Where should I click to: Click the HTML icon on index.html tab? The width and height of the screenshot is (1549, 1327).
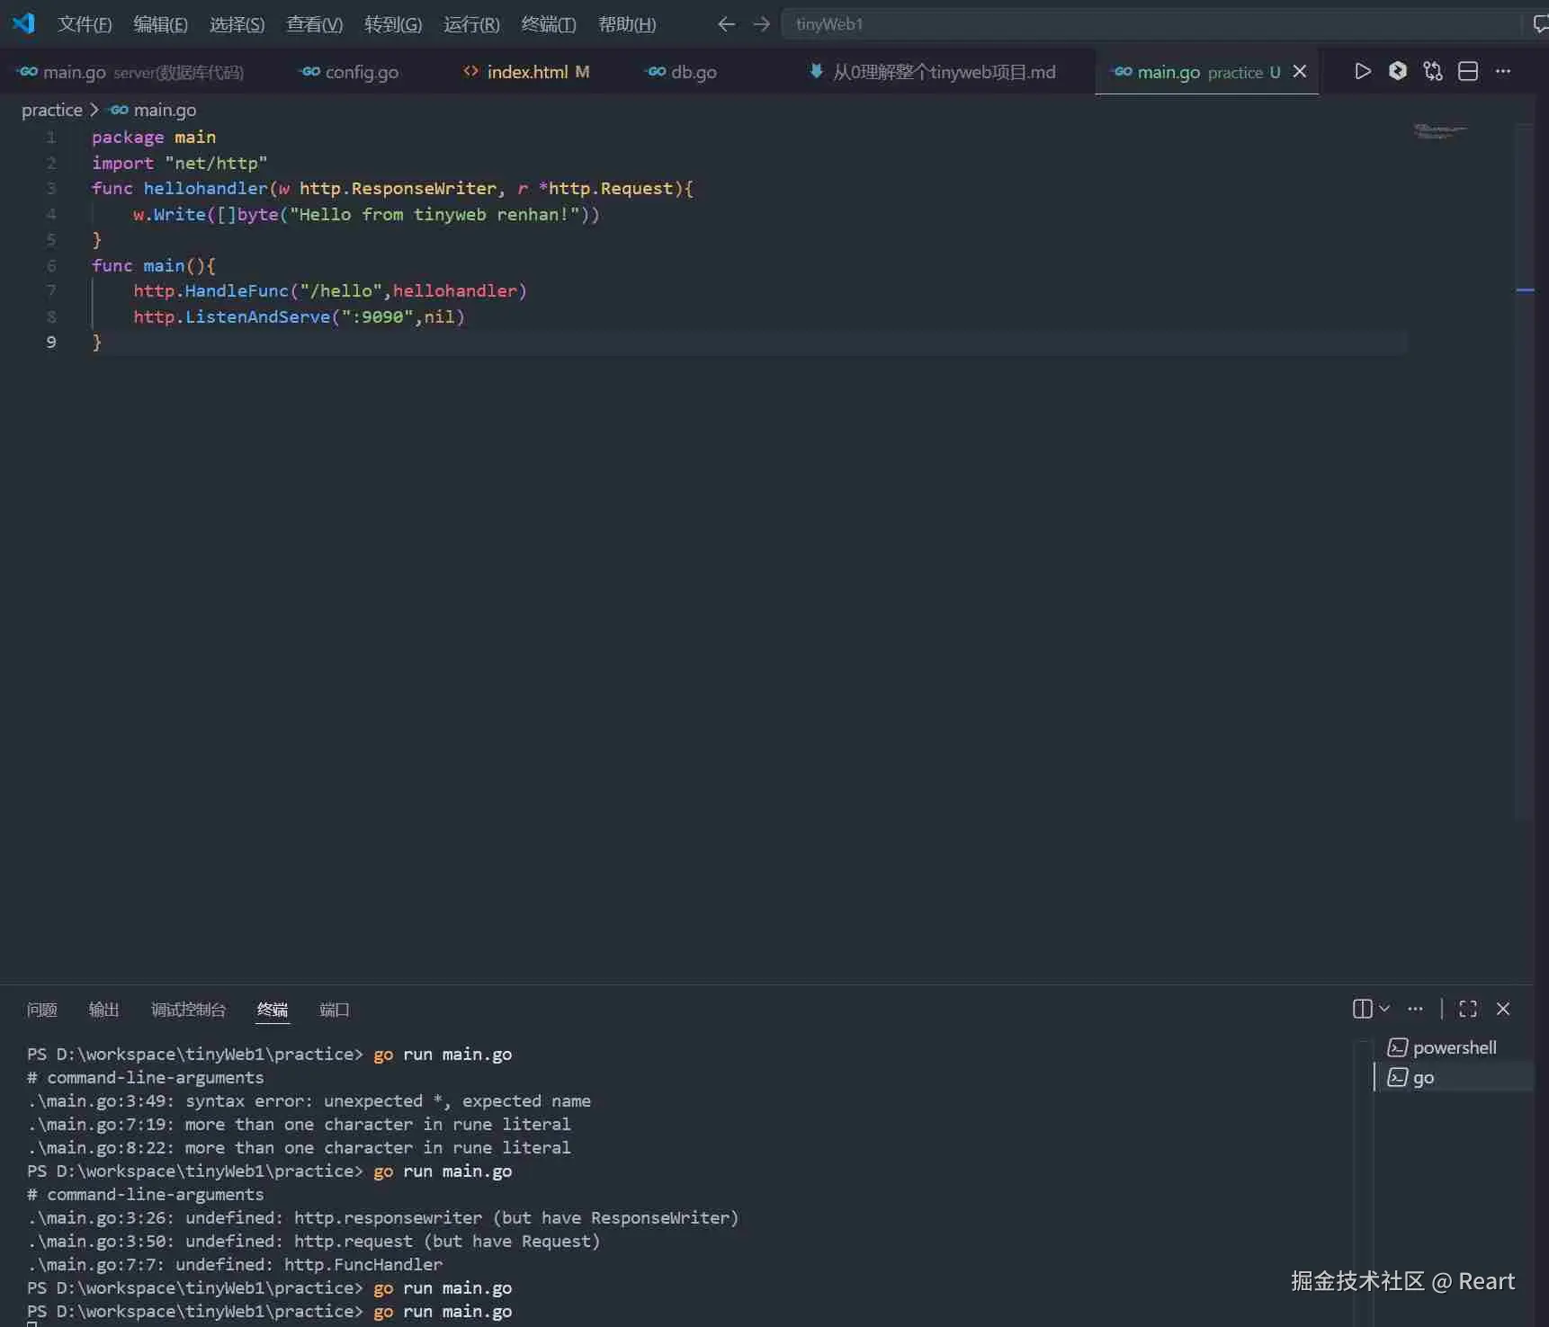[x=470, y=71]
